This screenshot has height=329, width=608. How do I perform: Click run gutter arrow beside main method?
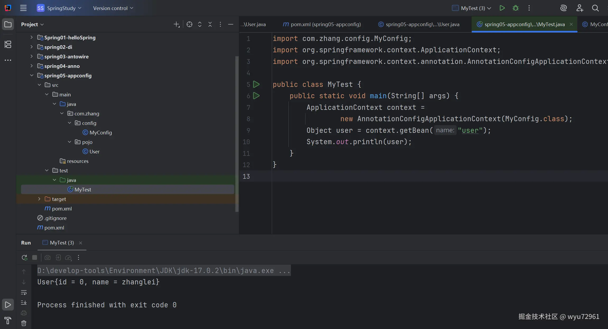coord(256,96)
